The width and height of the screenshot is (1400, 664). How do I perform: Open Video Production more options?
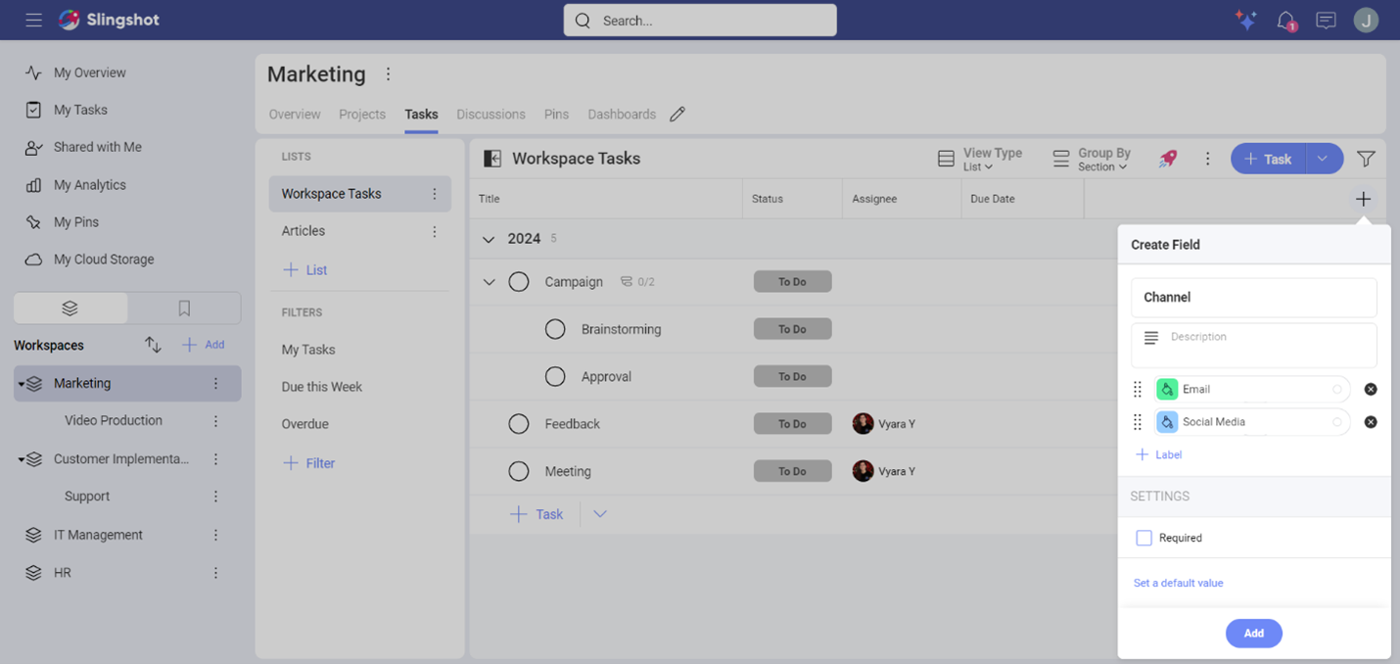(216, 421)
